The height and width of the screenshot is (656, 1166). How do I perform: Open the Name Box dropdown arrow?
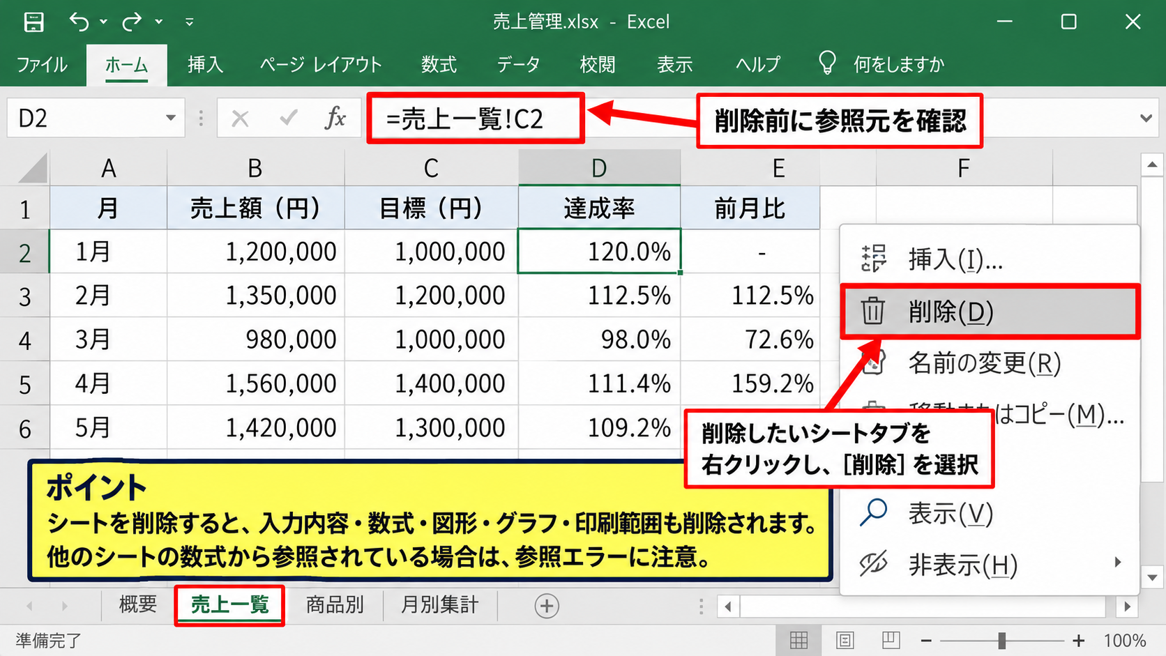171,118
